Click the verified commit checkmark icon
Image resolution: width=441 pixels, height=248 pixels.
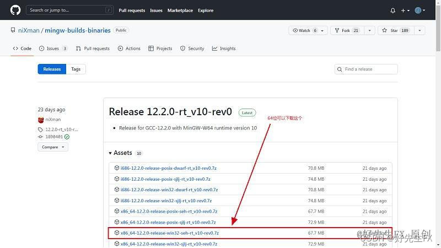click(x=67, y=137)
